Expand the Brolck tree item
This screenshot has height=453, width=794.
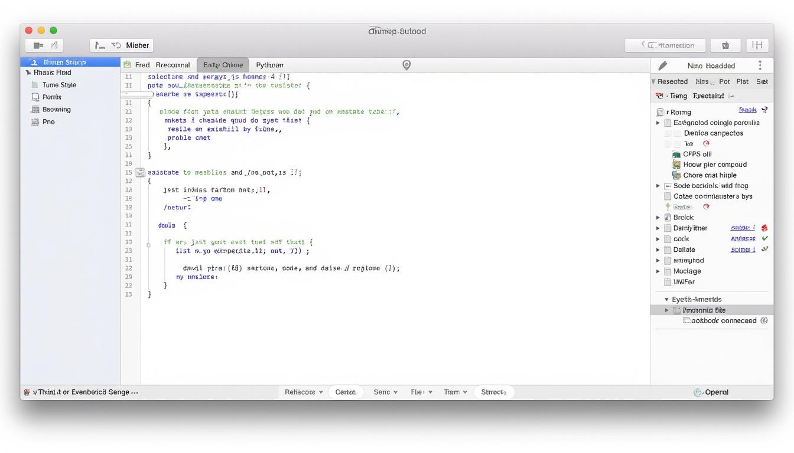click(658, 217)
